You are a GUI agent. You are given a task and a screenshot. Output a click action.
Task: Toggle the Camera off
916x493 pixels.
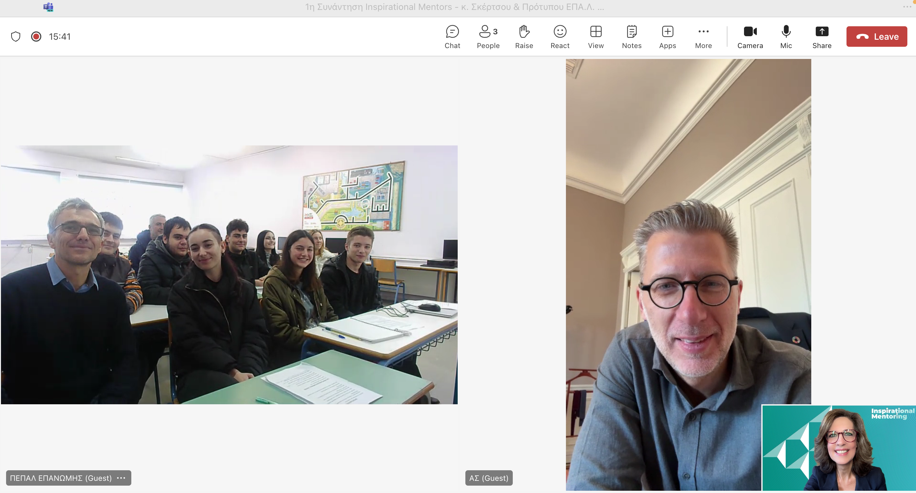coord(750,36)
